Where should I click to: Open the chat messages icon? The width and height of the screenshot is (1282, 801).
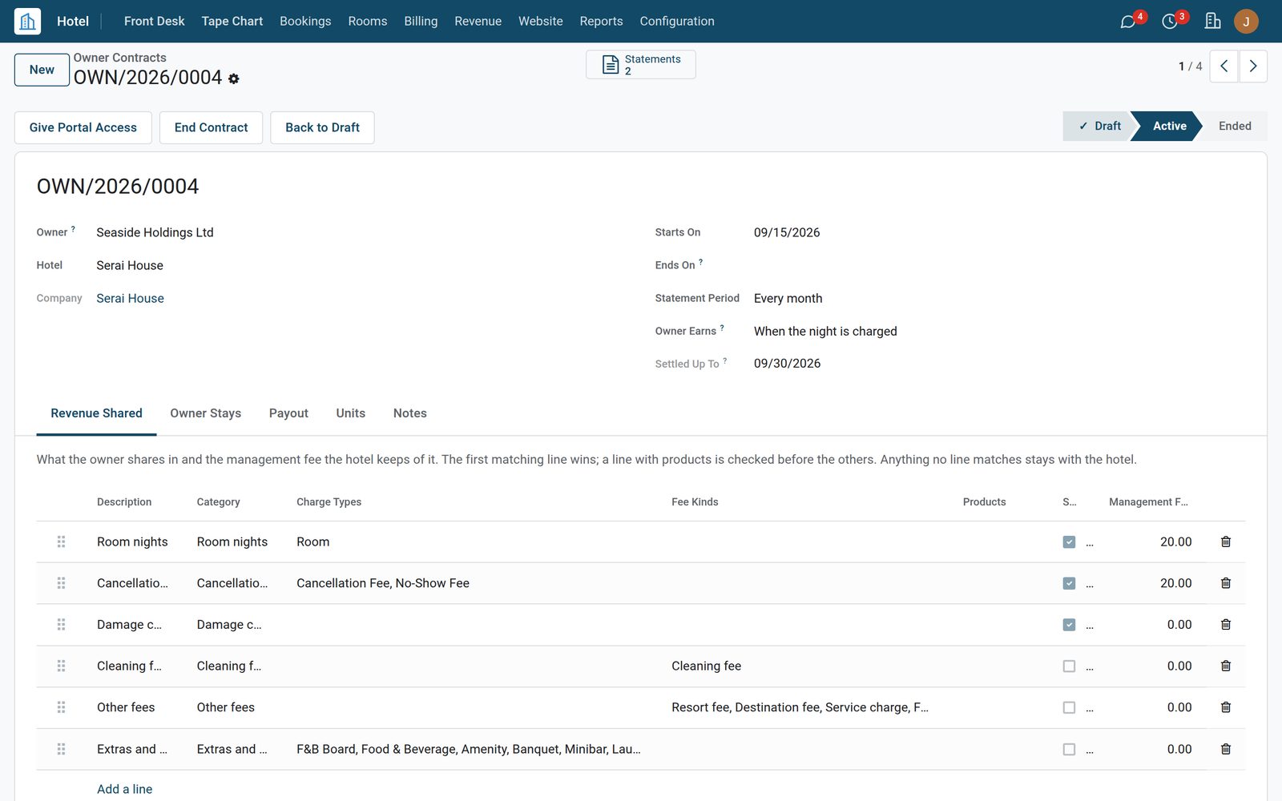[1128, 22]
